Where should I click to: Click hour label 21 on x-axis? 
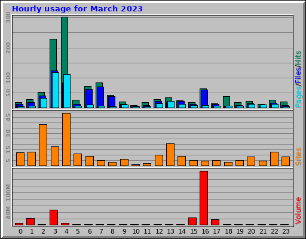click(x=263, y=231)
